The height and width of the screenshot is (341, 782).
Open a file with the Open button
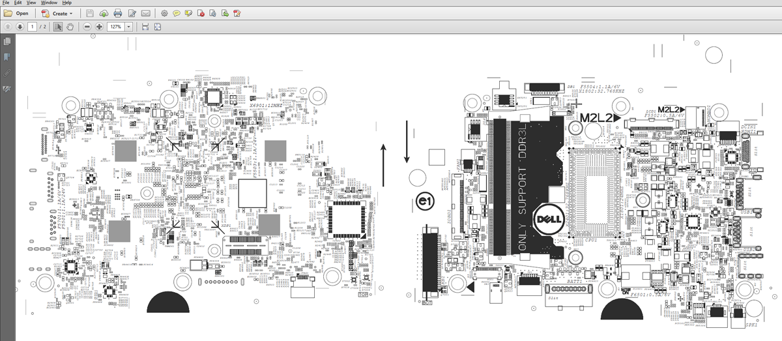pyautogui.click(x=16, y=13)
